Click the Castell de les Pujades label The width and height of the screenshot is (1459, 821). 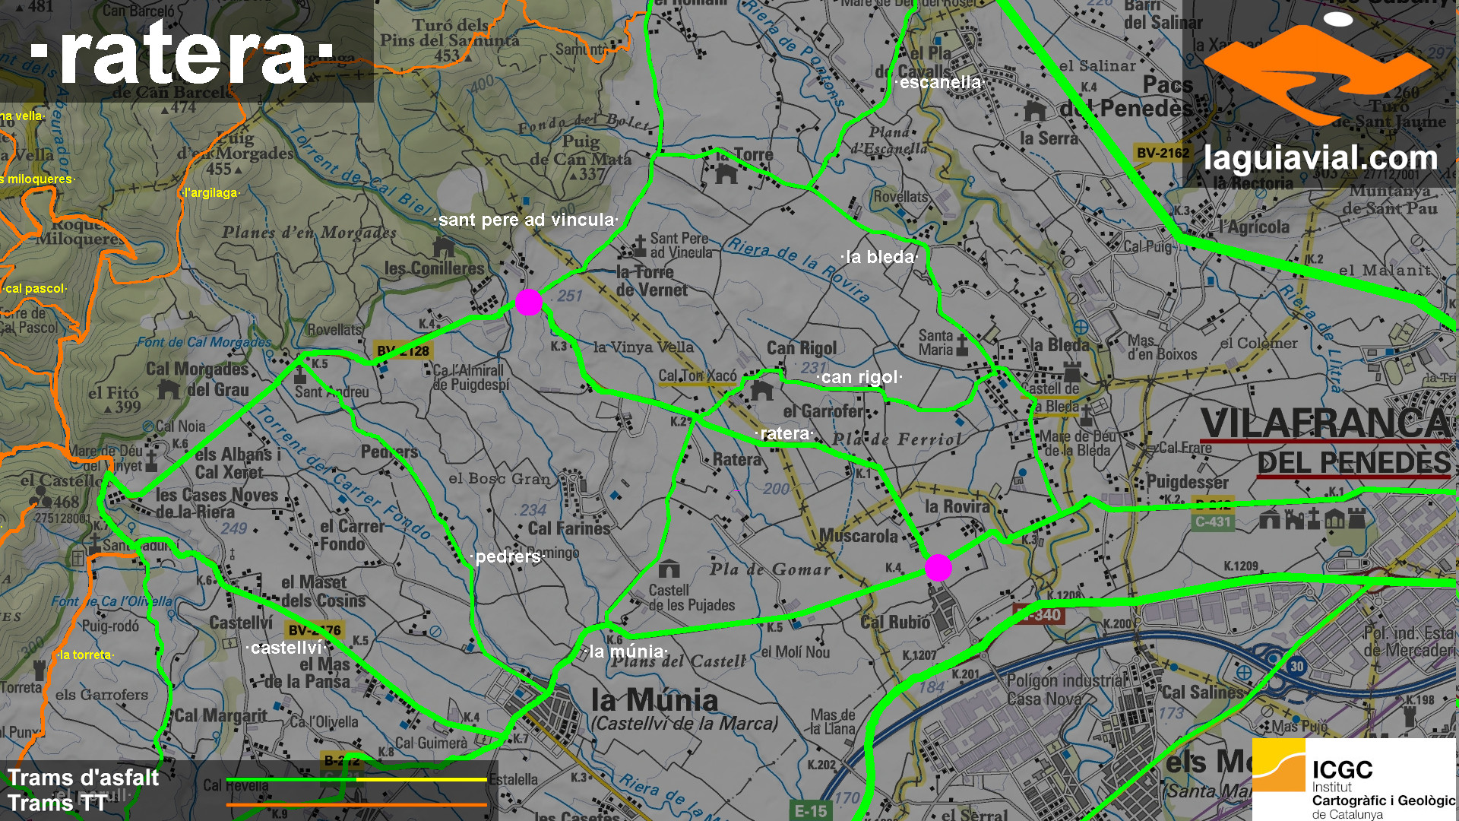pos(692,598)
